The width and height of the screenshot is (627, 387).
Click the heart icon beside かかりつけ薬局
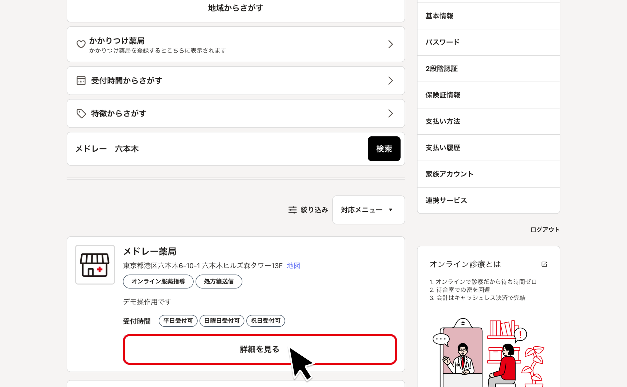[81, 44]
